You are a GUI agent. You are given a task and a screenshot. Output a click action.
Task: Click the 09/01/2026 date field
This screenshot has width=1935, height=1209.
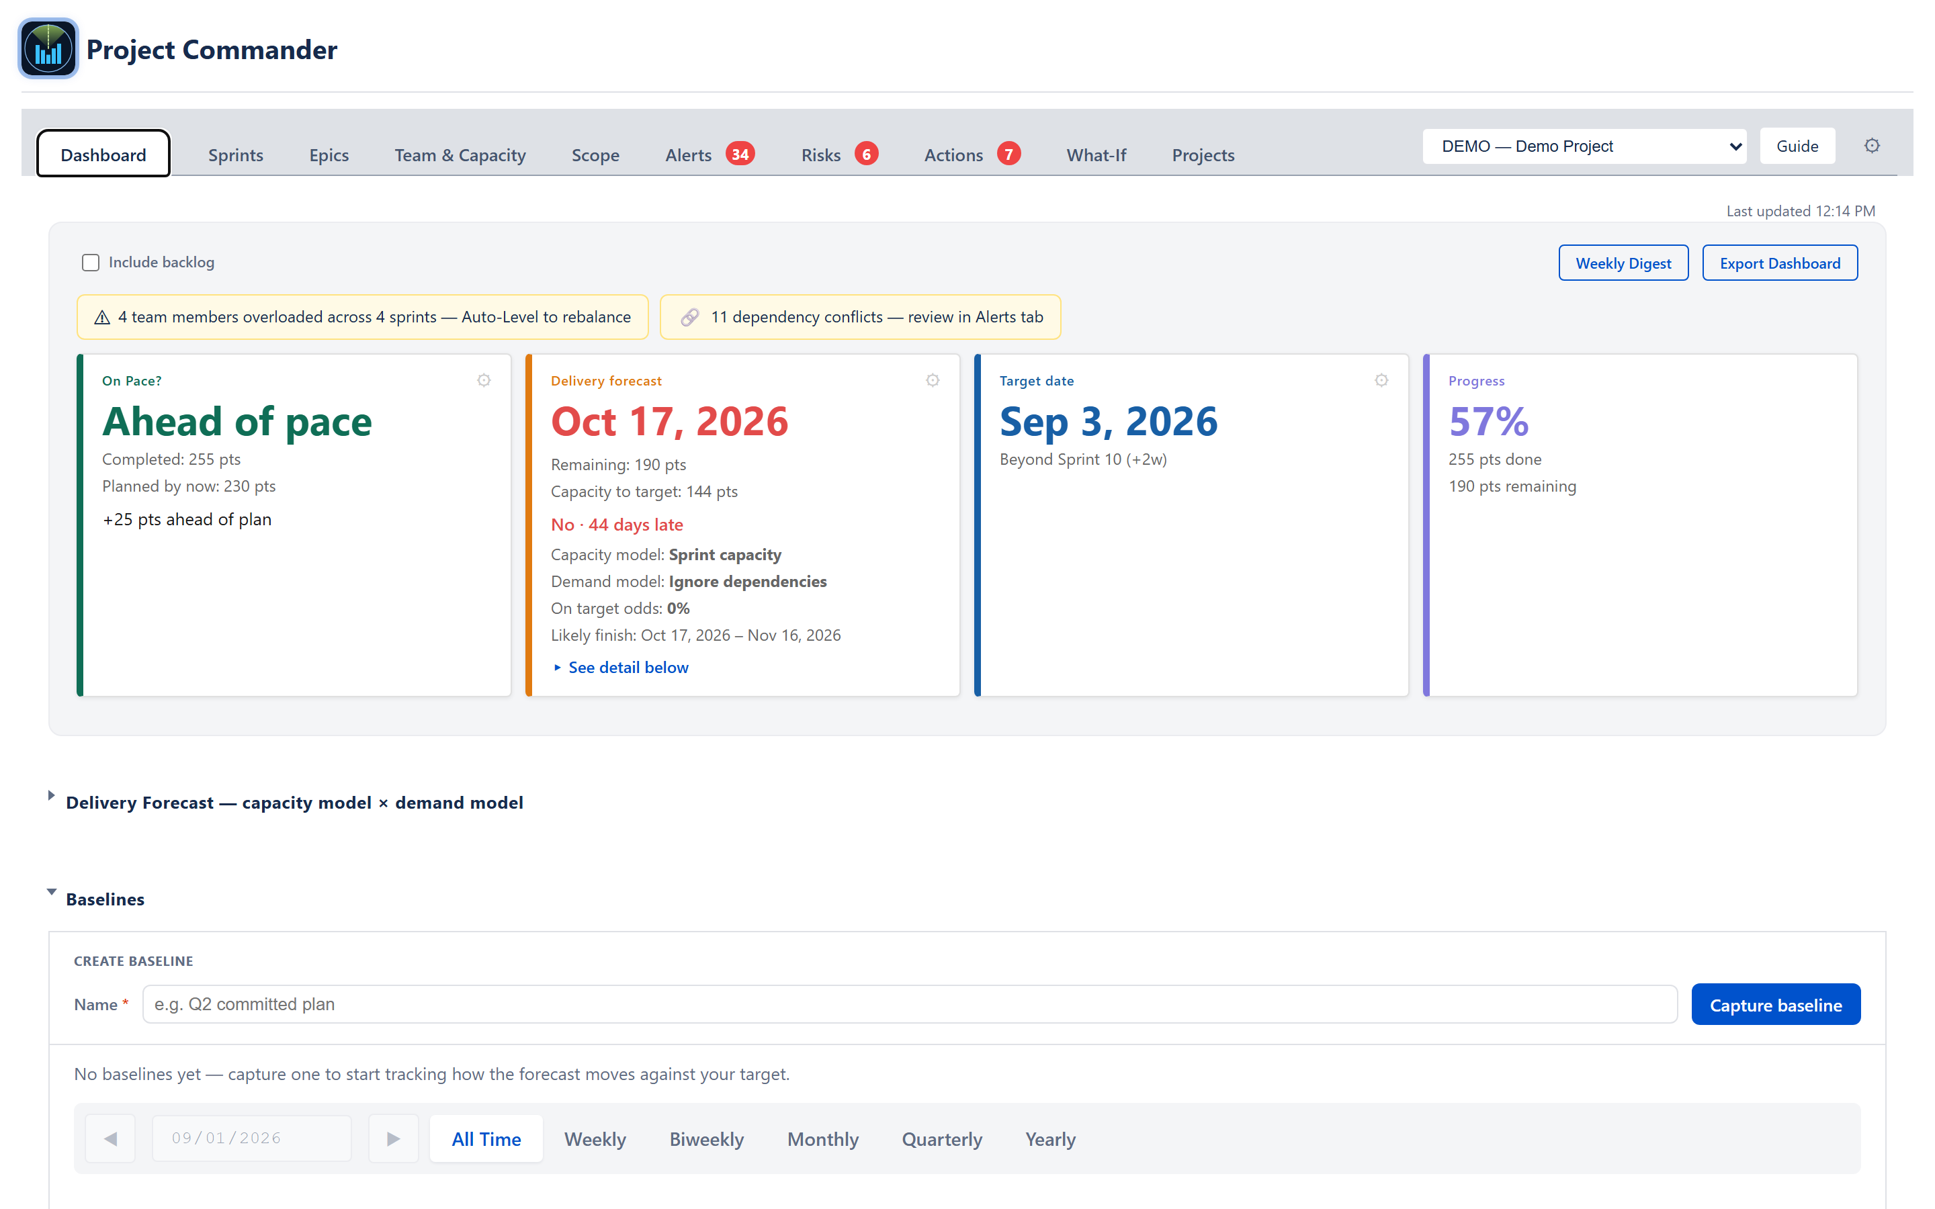coord(251,1138)
